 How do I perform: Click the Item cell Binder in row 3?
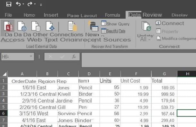[89, 94]
